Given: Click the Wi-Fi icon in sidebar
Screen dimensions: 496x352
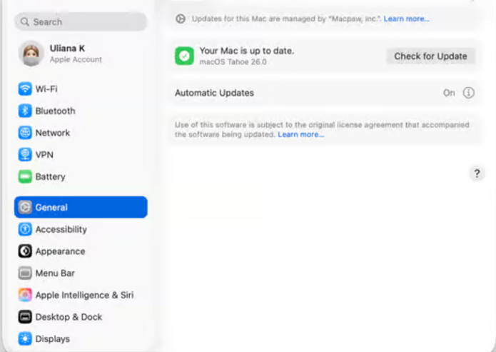Looking at the screenshot, I should pos(25,89).
